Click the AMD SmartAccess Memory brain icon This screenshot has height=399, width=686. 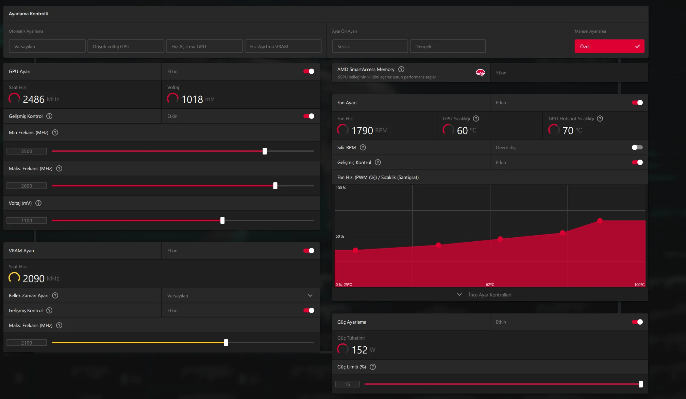pyautogui.click(x=480, y=72)
